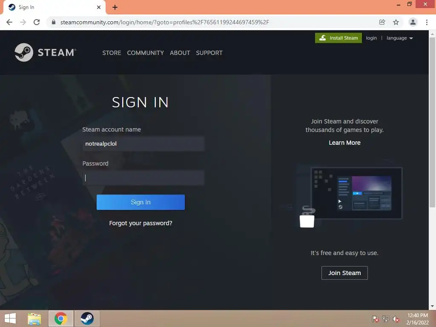Click the login link in header
This screenshot has height=327, width=436.
point(371,38)
